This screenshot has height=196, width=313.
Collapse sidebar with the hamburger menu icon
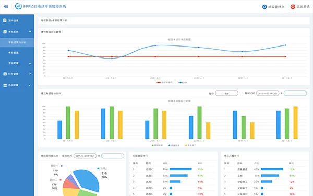tap(6, 6)
